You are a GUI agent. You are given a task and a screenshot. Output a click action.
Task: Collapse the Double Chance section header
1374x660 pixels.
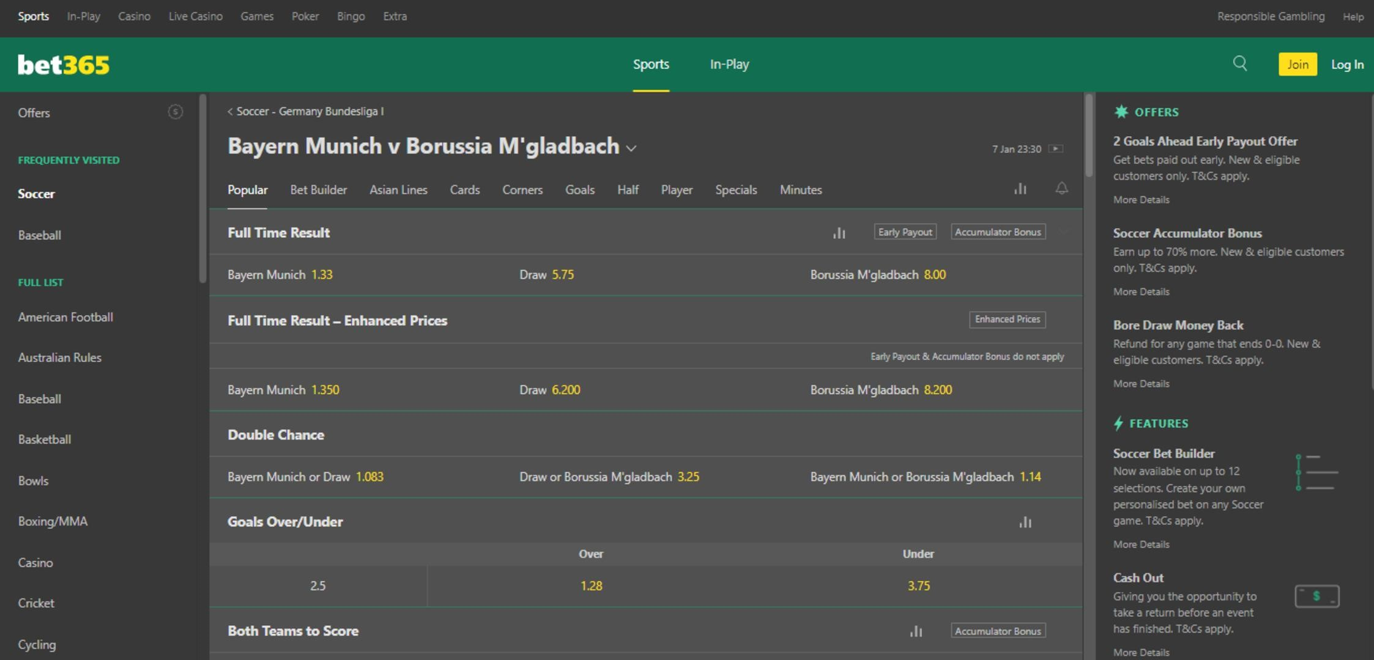646,435
